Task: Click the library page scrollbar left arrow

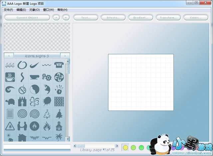Action: pos(75,146)
